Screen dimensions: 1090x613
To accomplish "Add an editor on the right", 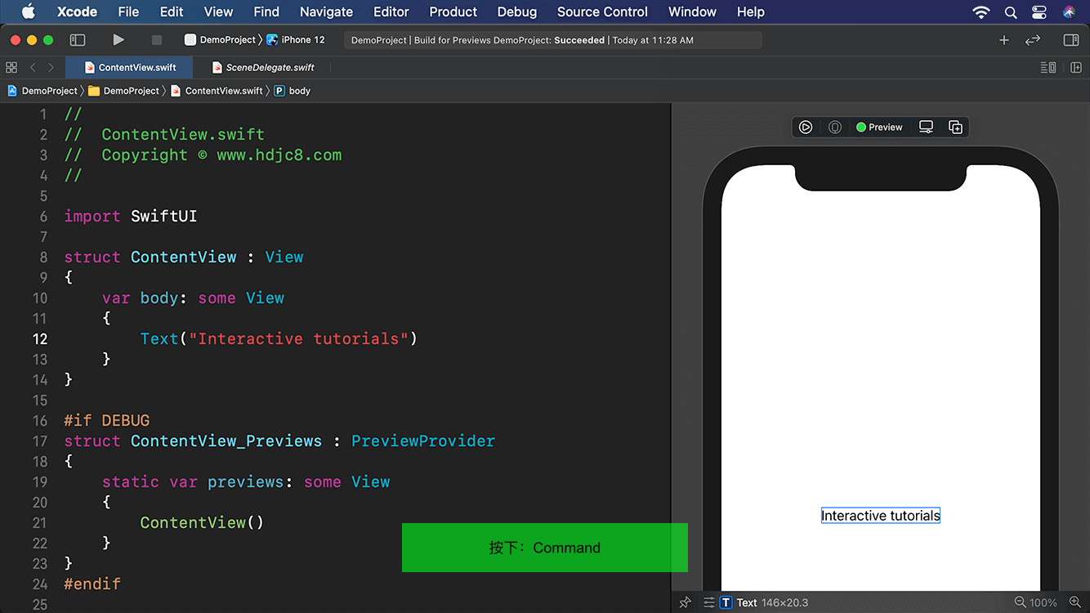I will tap(1076, 68).
